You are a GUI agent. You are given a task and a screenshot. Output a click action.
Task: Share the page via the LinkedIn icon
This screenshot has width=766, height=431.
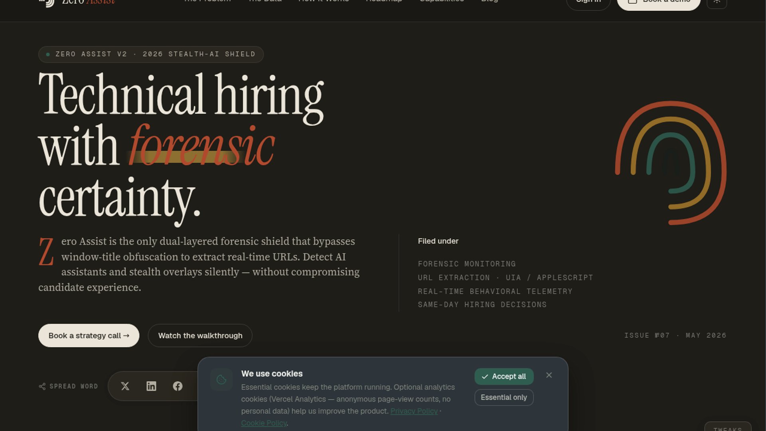pos(151,386)
